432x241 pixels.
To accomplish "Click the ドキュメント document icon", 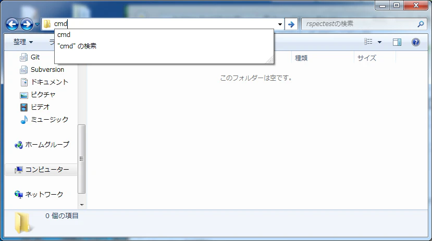I will 24,82.
